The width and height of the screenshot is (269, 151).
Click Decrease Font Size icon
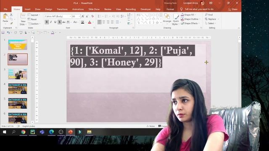[87, 16]
